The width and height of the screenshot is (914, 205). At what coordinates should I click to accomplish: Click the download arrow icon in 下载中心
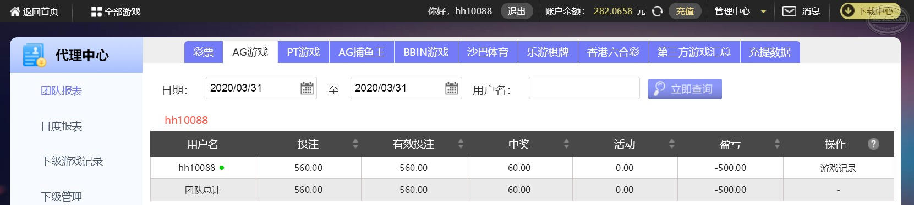point(848,11)
